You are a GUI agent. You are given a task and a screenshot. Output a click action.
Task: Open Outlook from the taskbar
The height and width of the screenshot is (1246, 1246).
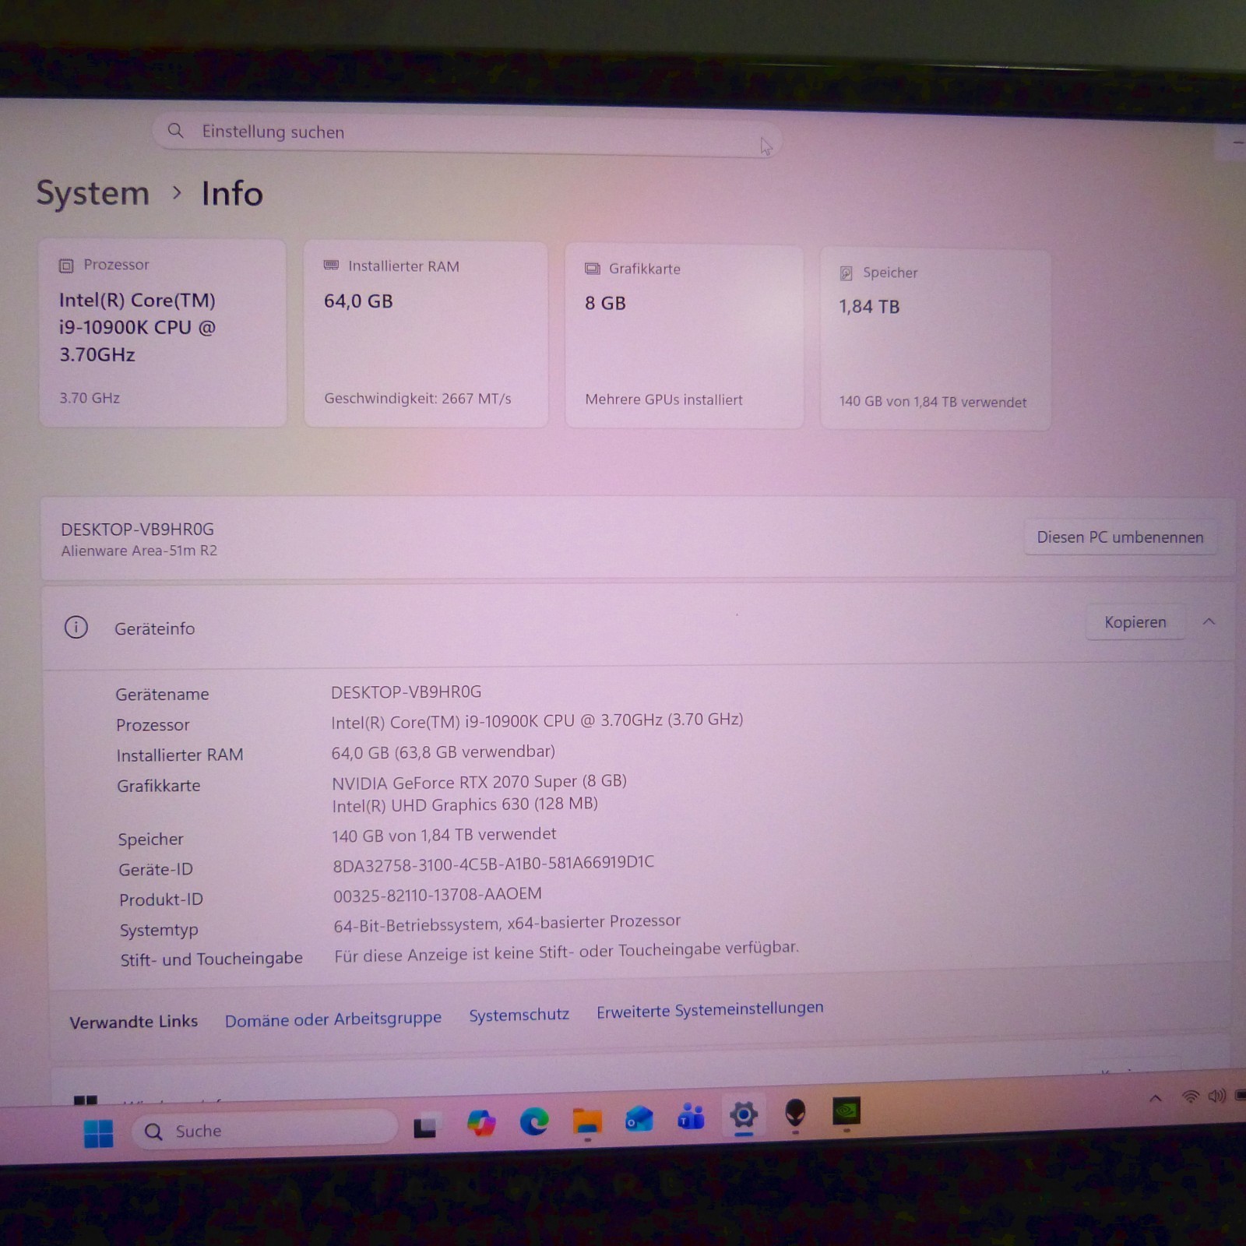[639, 1119]
